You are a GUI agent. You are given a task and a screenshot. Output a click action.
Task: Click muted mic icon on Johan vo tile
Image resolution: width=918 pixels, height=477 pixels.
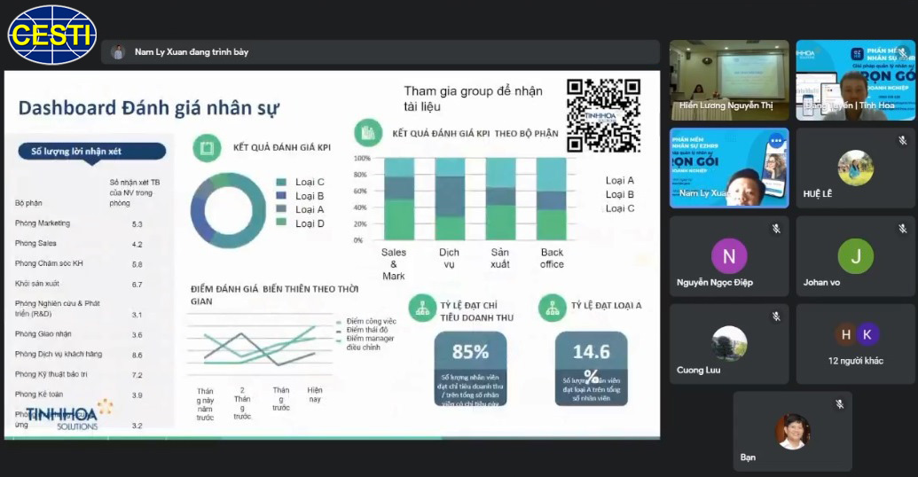[903, 229]
